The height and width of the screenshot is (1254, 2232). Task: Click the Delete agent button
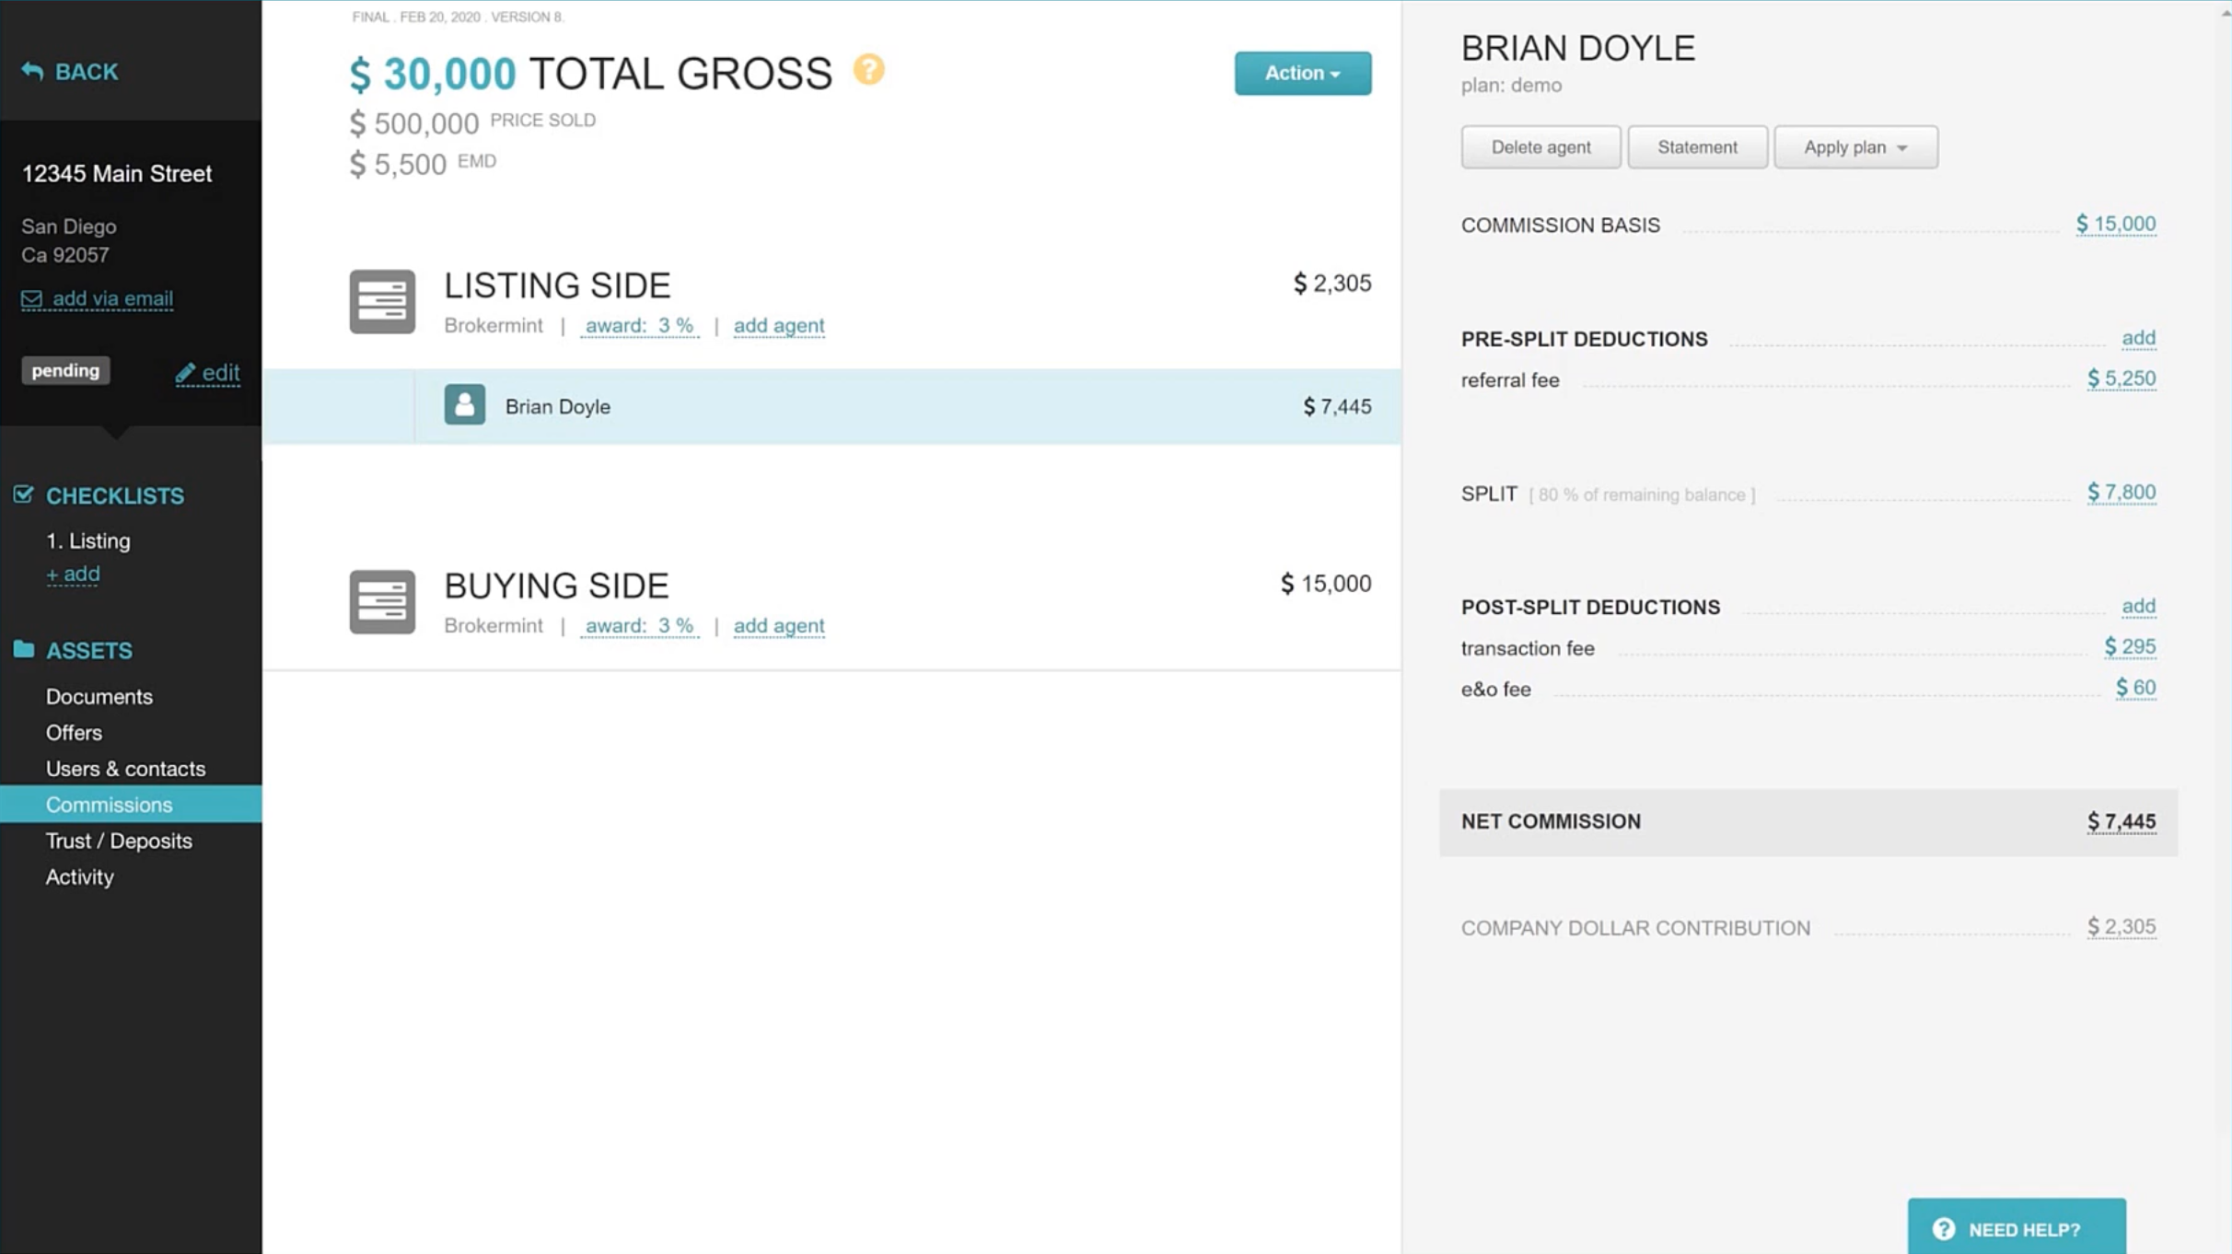click(x=1540, y=147)
